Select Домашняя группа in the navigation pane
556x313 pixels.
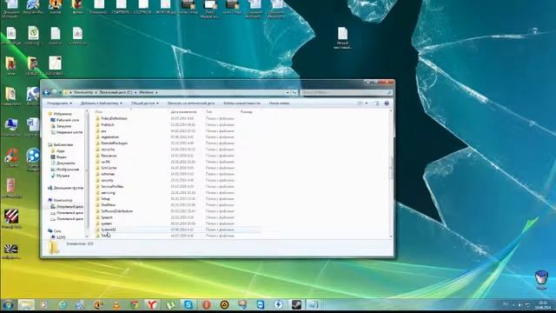pyautogui.click(x=69, y=188)
